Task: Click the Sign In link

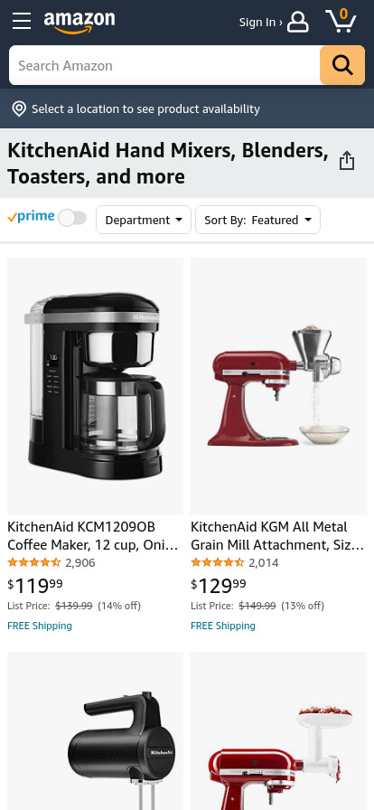Action: pyautogui.click(x=260, y=23)
